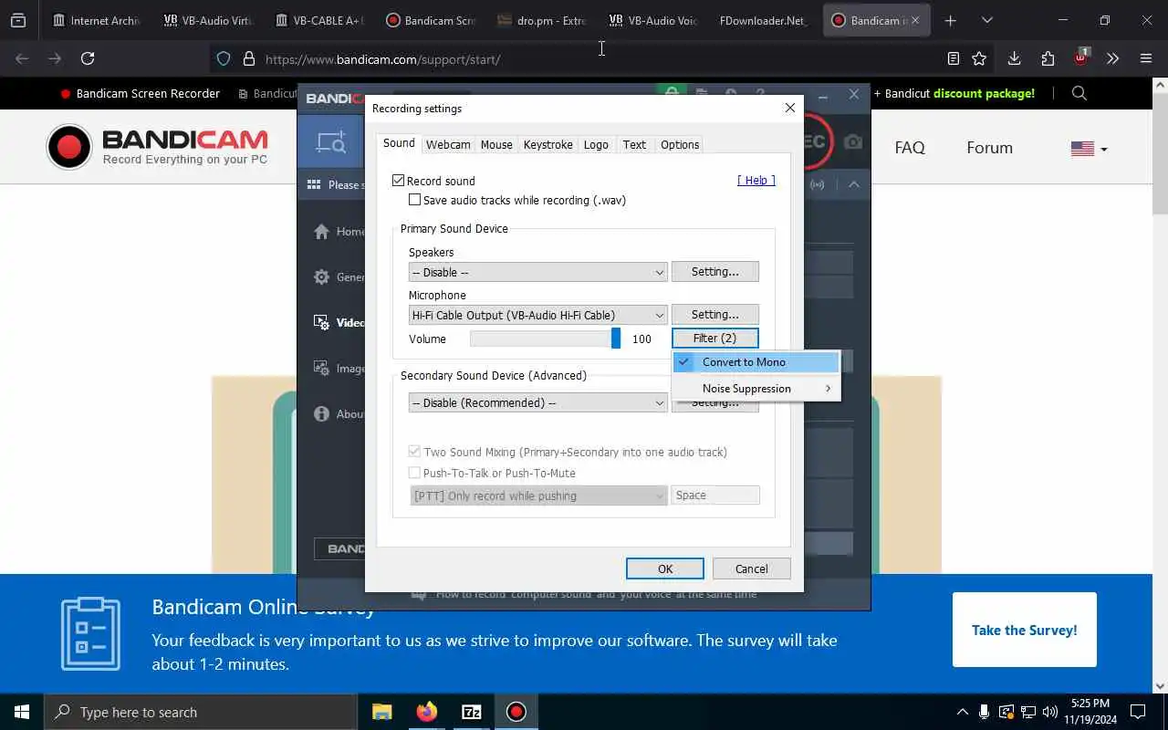Show more Firefox toolbar tools chevrons
The width and height of the screenshot is (1168, 730).
(1112, 58)
